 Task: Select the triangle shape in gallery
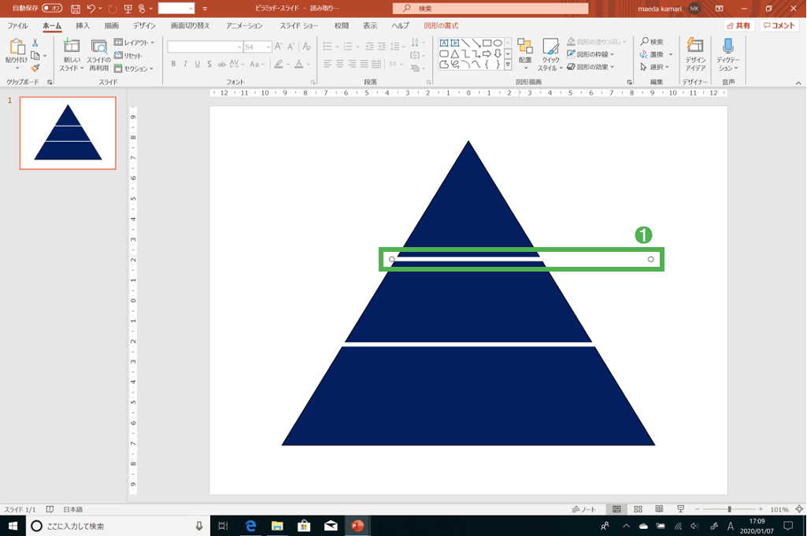tap(454, 54)
